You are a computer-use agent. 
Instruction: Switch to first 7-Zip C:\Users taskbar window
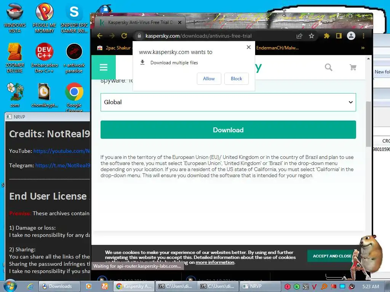tap(176, 286)
